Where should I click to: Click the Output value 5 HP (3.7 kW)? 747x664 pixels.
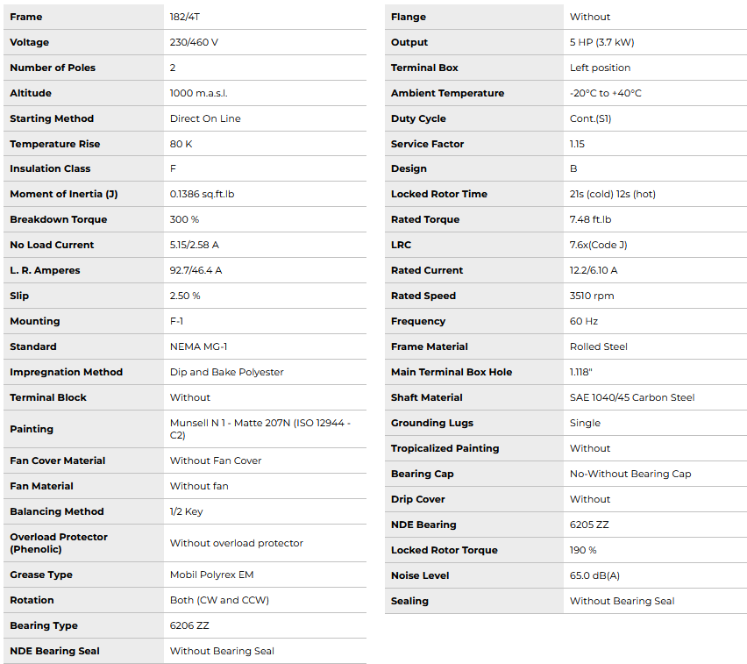point(602,42)
